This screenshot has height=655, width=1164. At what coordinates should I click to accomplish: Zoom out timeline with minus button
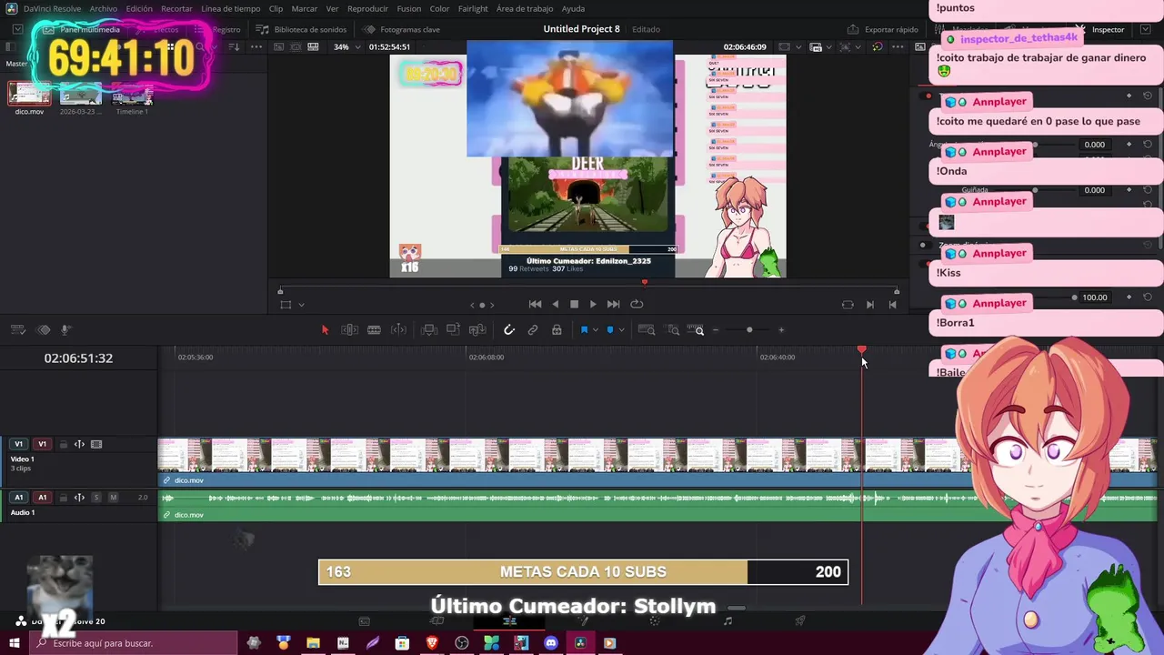pos(716,330)
